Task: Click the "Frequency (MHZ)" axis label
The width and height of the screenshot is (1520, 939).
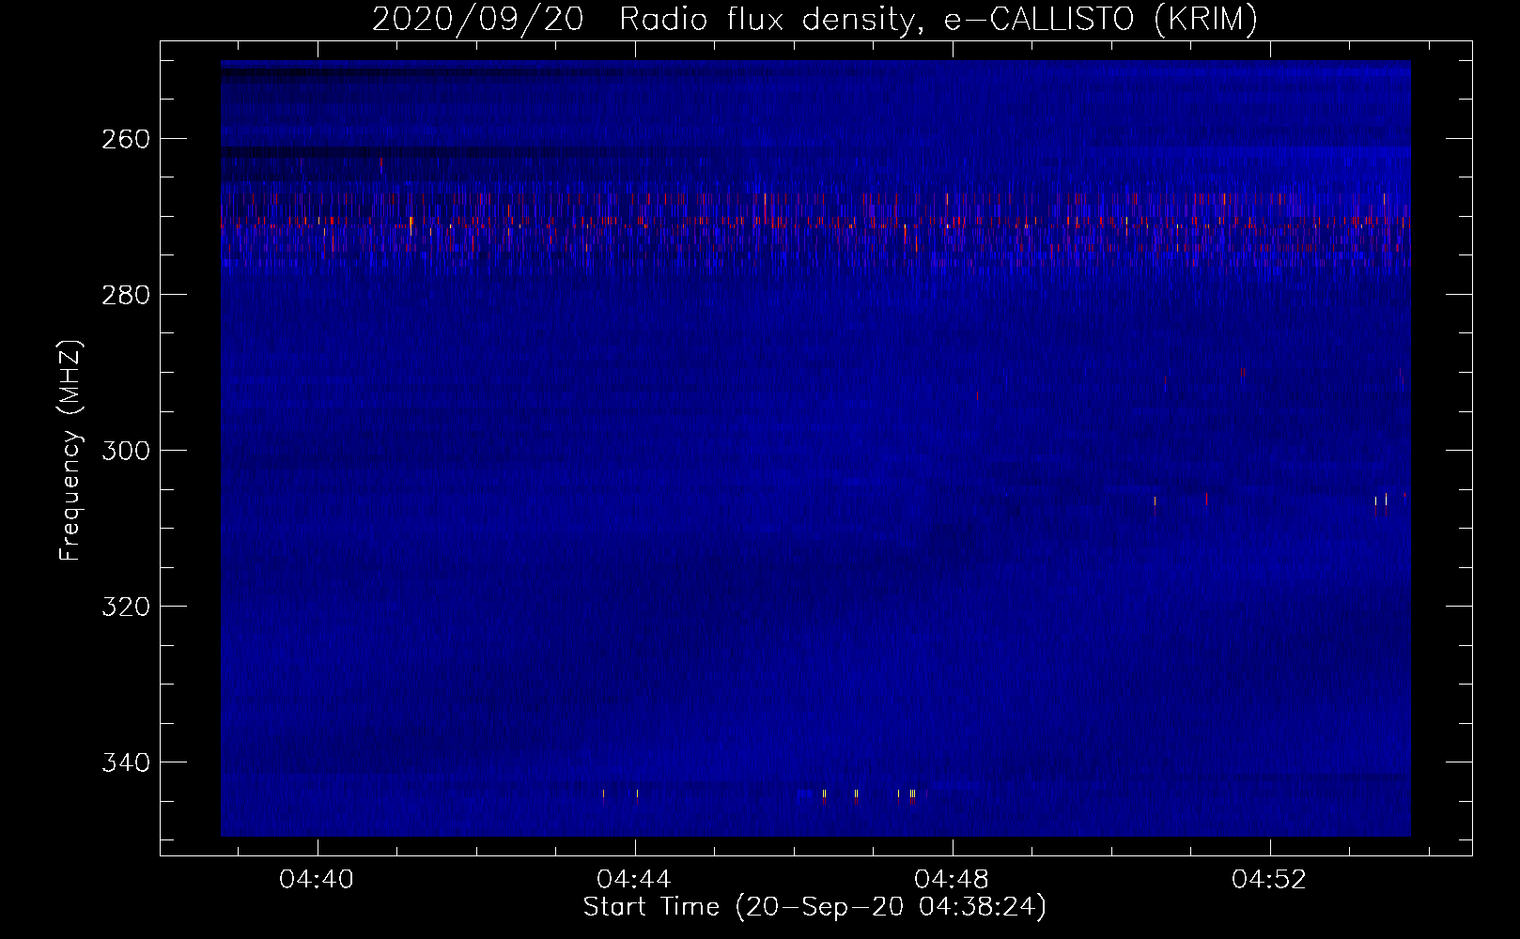Action: click(x=70, y=451)
